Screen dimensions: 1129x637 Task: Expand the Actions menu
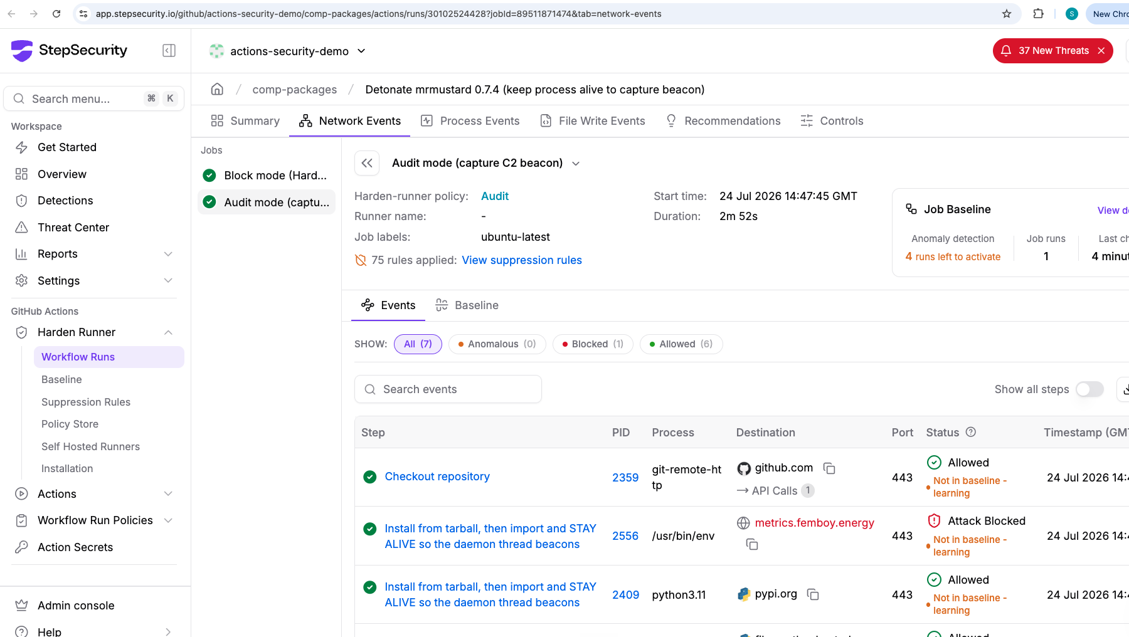[168, 494]
